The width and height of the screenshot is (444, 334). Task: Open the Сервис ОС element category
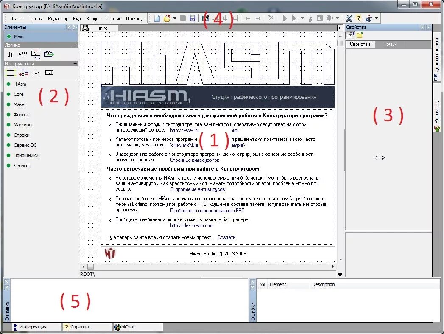25,145
